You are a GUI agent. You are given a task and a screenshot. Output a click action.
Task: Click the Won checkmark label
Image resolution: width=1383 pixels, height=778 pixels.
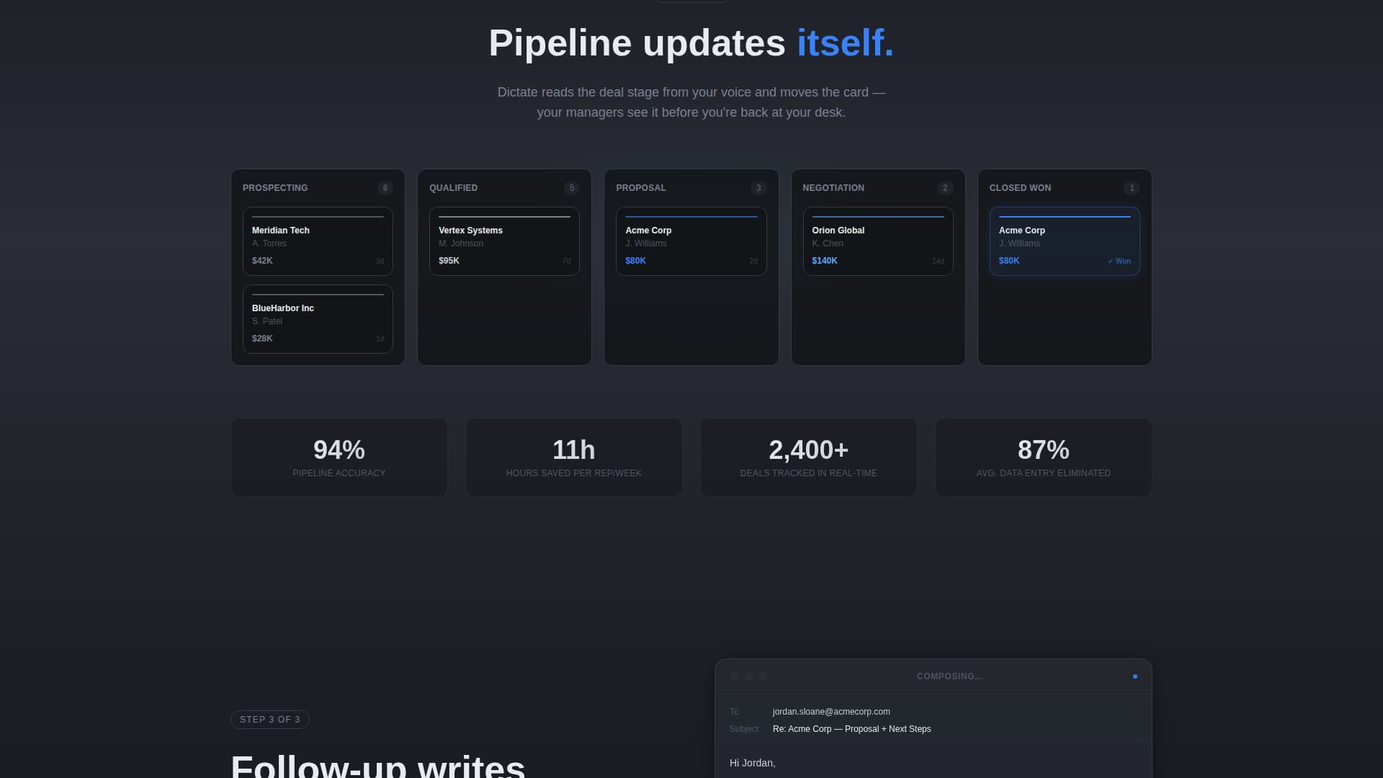[1119, 261]
